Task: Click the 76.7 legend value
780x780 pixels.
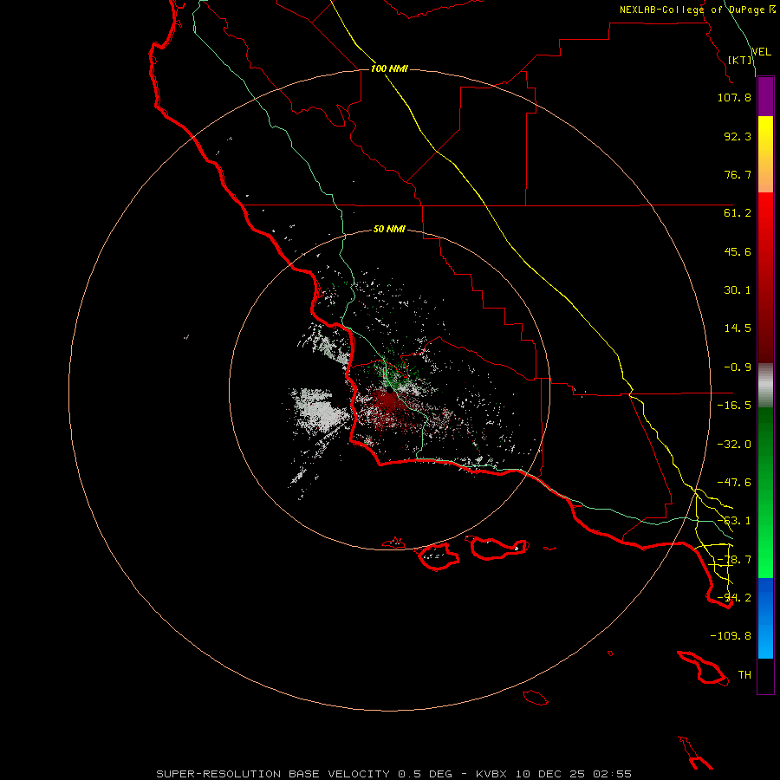Action: tap(738, 174)
